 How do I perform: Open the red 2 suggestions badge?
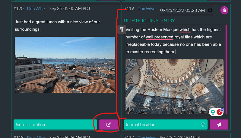click(220, 112)
